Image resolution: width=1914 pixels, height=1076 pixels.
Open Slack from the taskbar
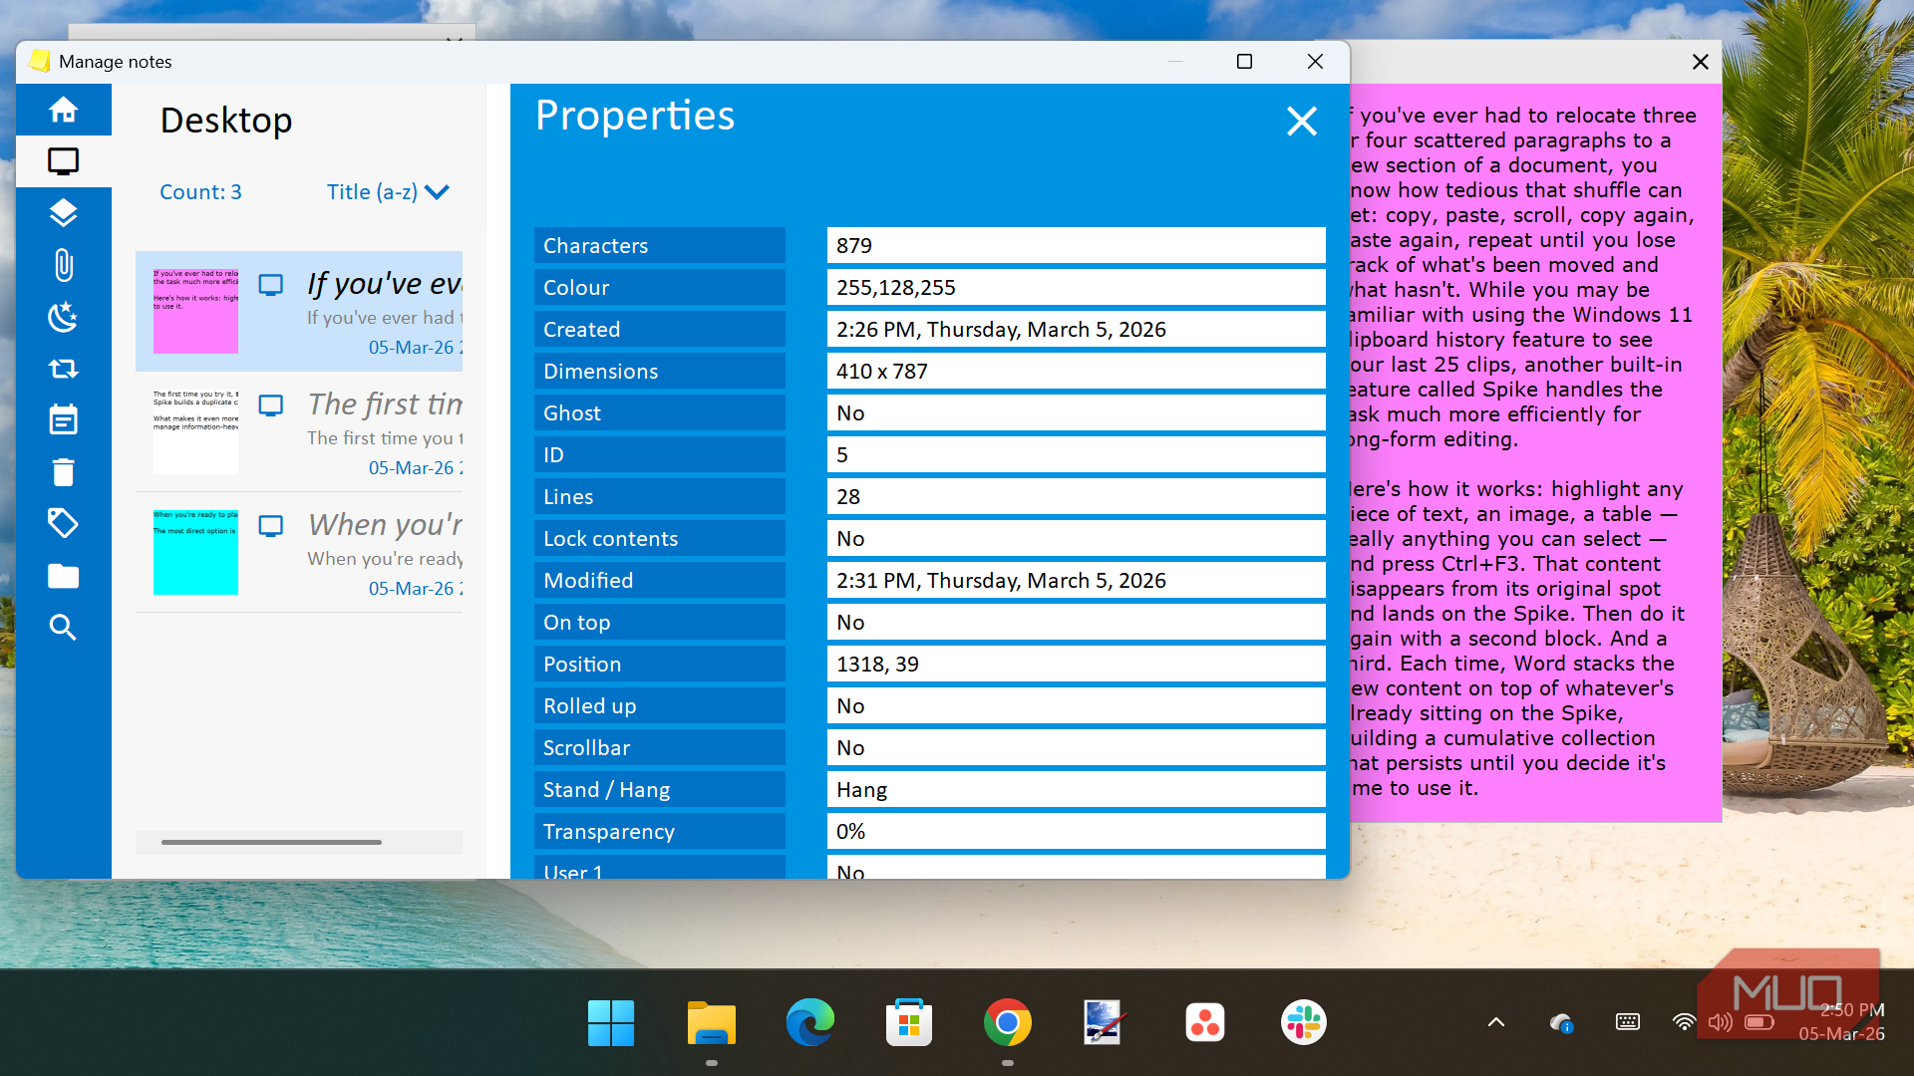pos(1303,1023)
